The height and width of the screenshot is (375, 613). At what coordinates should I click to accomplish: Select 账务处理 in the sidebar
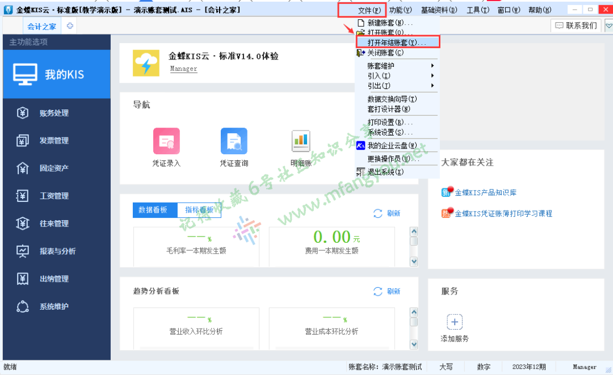click(x=54, y=113)
